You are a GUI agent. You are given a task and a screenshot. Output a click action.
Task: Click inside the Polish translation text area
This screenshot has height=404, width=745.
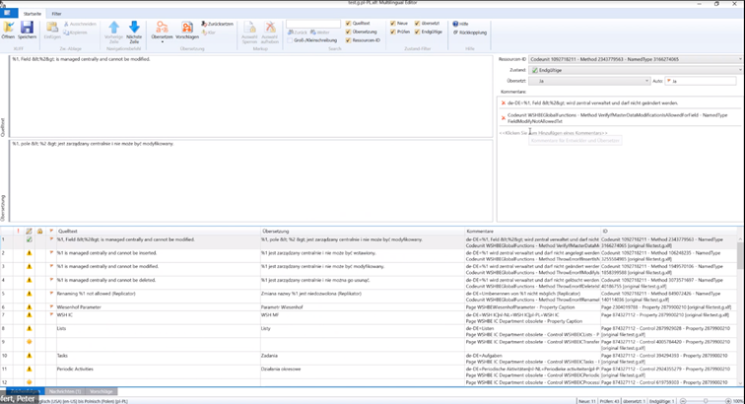tap(251, 180)
